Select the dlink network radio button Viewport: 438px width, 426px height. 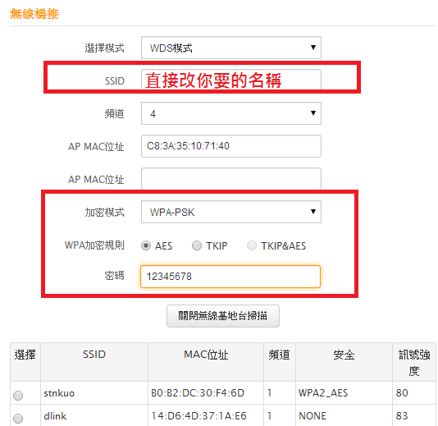tap(18, 419)
